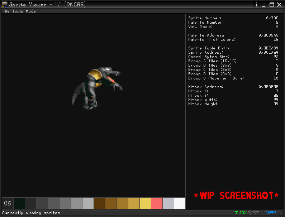Viewport: 285px width, 217px height.
Task: Open the File menu
Action: [x=6, y=11]
